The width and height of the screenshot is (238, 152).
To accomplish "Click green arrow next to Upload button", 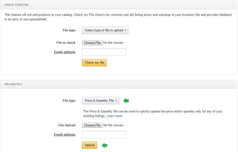I will (x=105, y=145).
